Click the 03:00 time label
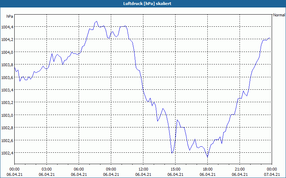Screen dimensions: 286x178 (x=47, y=169)
